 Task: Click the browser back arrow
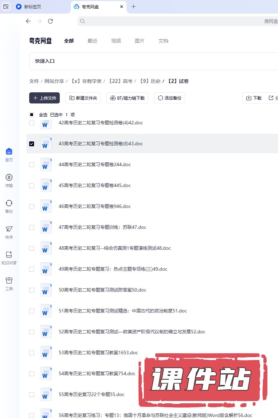[x=28, y=21]
